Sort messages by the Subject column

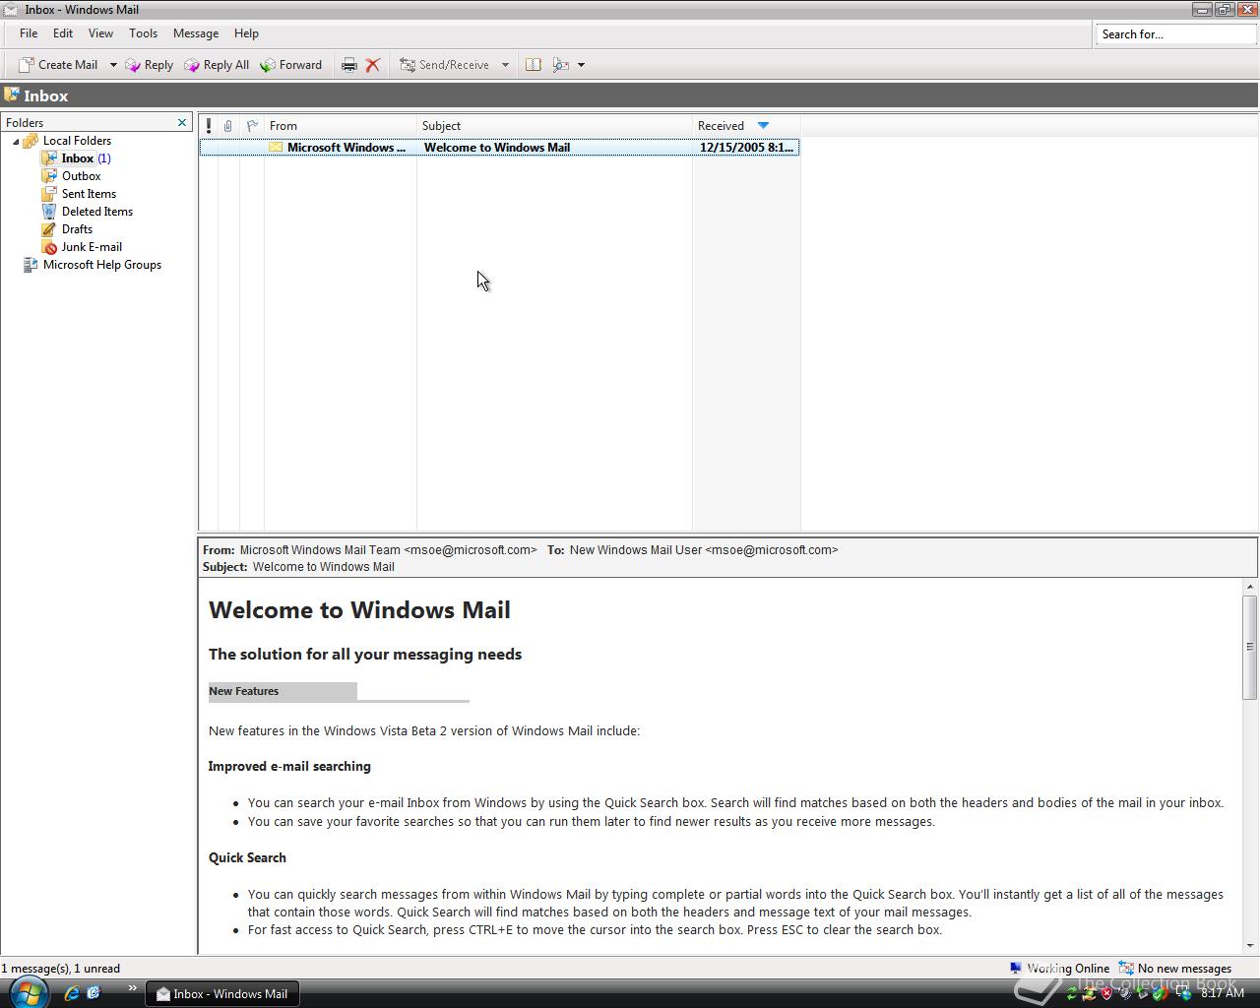pyautogui.click(x=554, y=126)
